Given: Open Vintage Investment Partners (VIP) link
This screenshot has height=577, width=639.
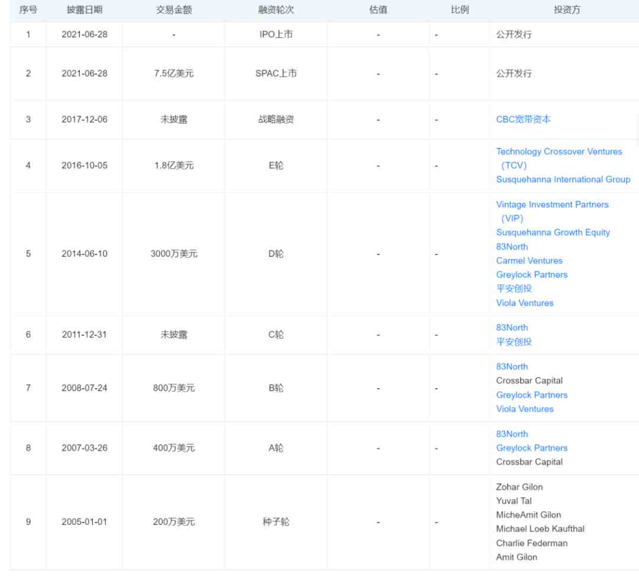Looking at the screenshot, I should [x=552, y=211].
